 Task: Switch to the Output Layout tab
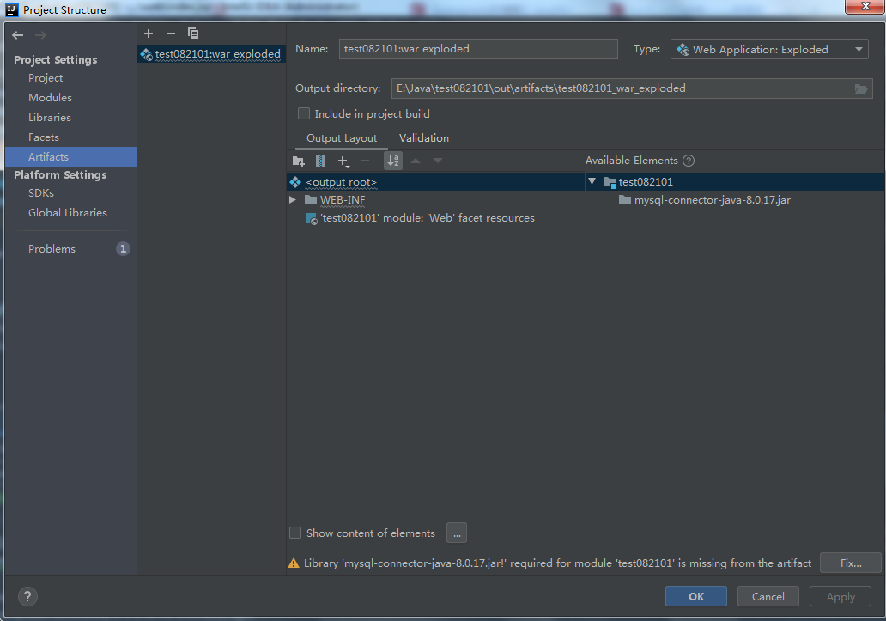(x=342, y=138)
